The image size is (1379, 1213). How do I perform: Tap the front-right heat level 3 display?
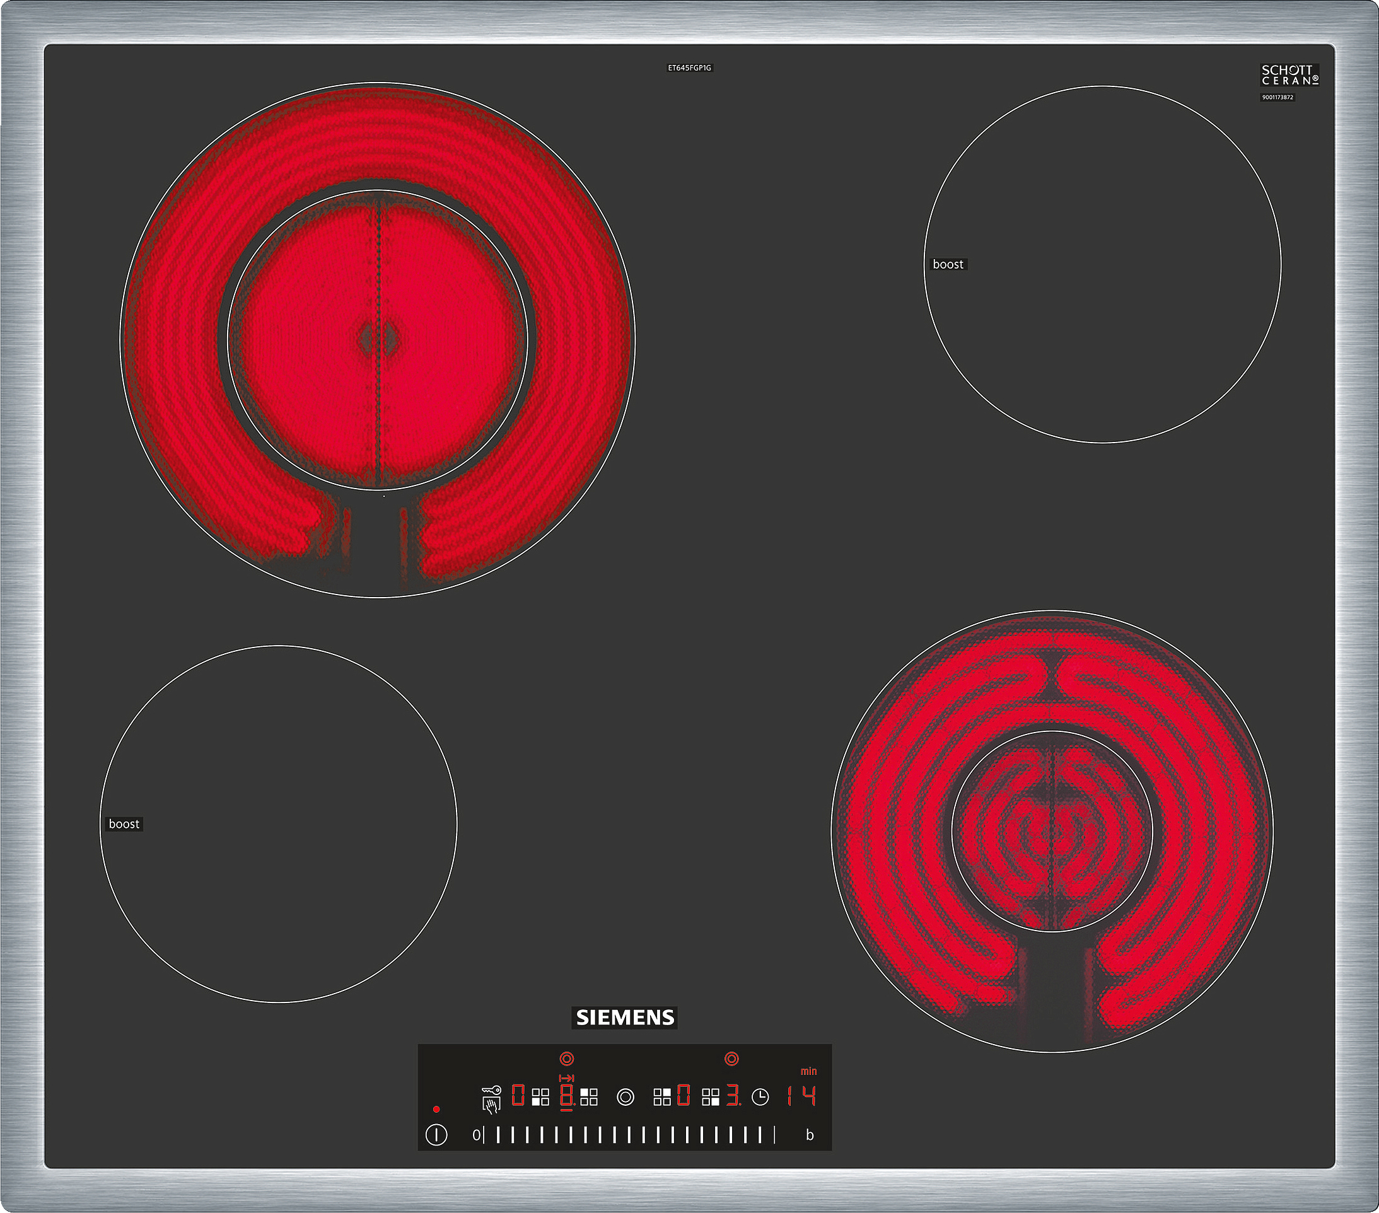[733, 1096]
